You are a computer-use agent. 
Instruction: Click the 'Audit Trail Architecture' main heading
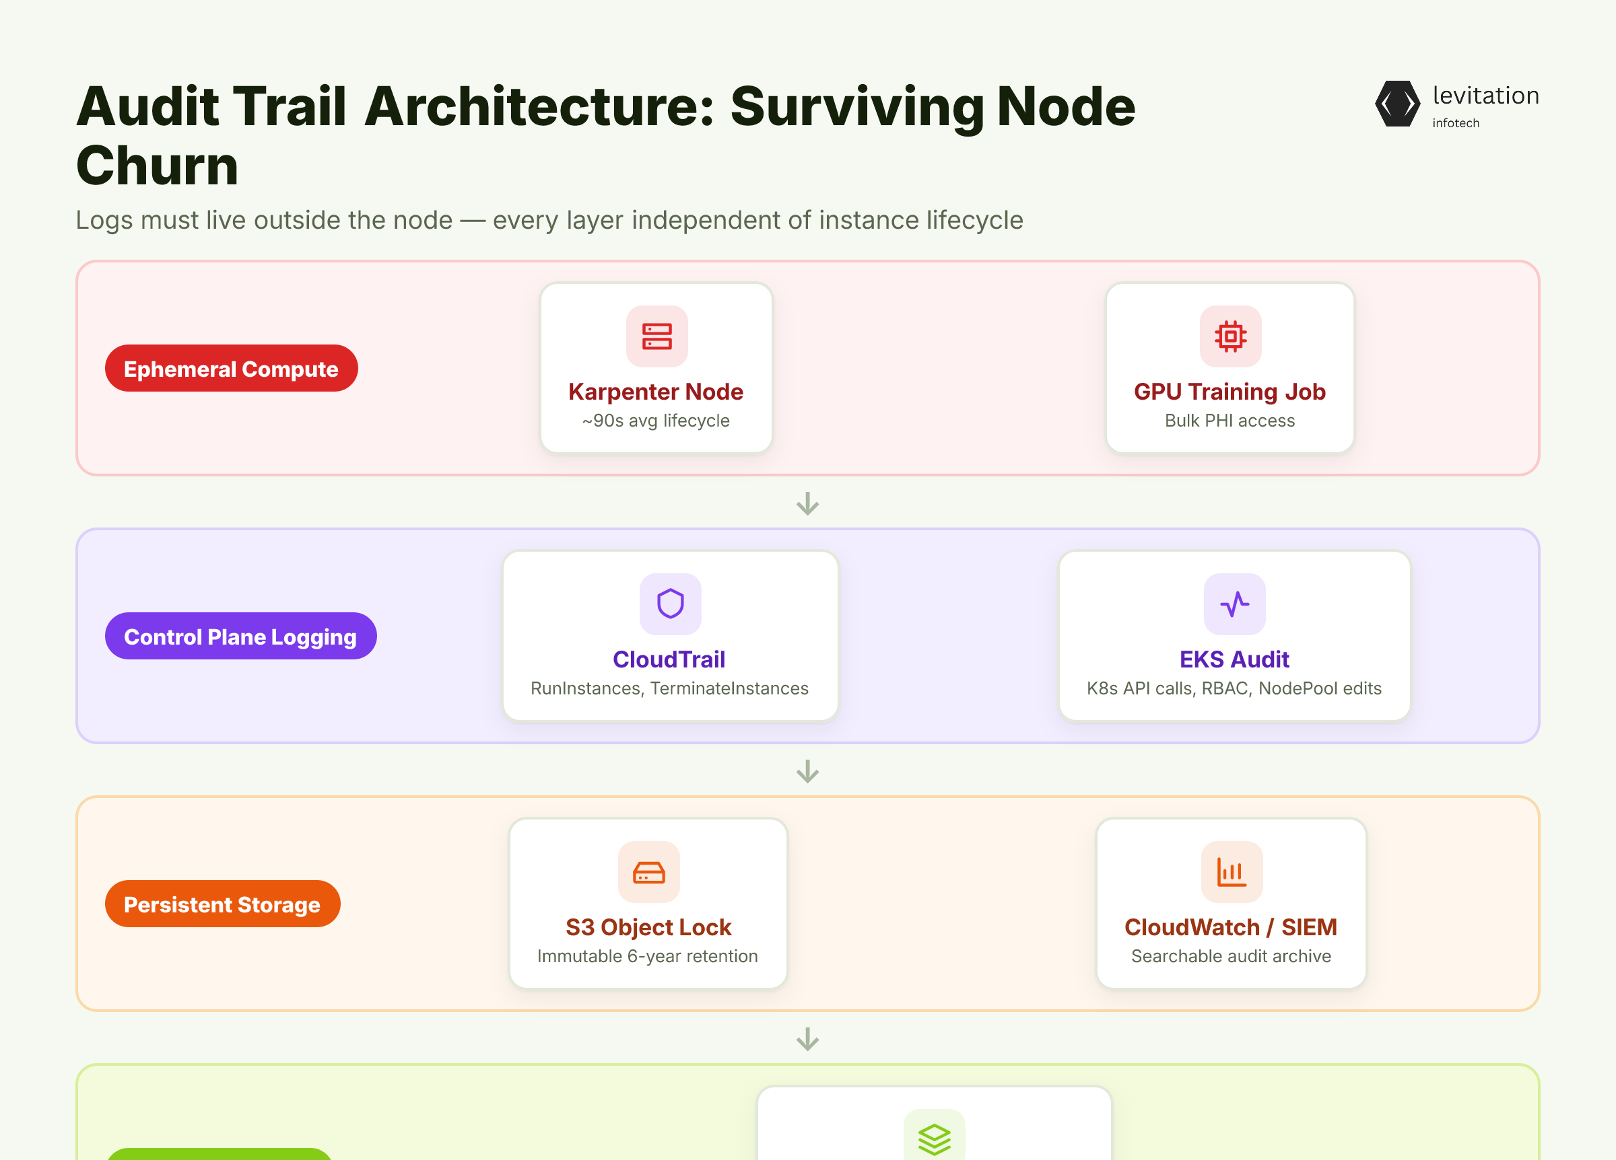(605, 135)
